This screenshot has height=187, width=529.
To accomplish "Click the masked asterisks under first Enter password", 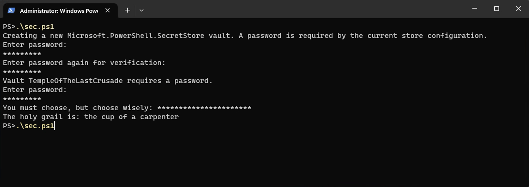I will point(22,54).
